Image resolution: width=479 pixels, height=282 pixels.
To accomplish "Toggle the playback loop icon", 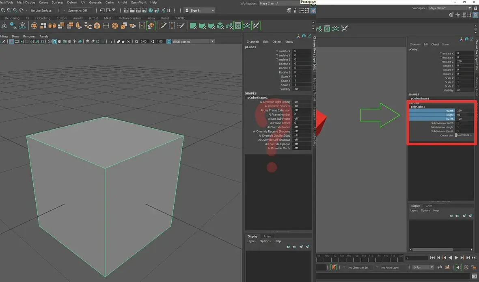I will click(x=439, y=267).
